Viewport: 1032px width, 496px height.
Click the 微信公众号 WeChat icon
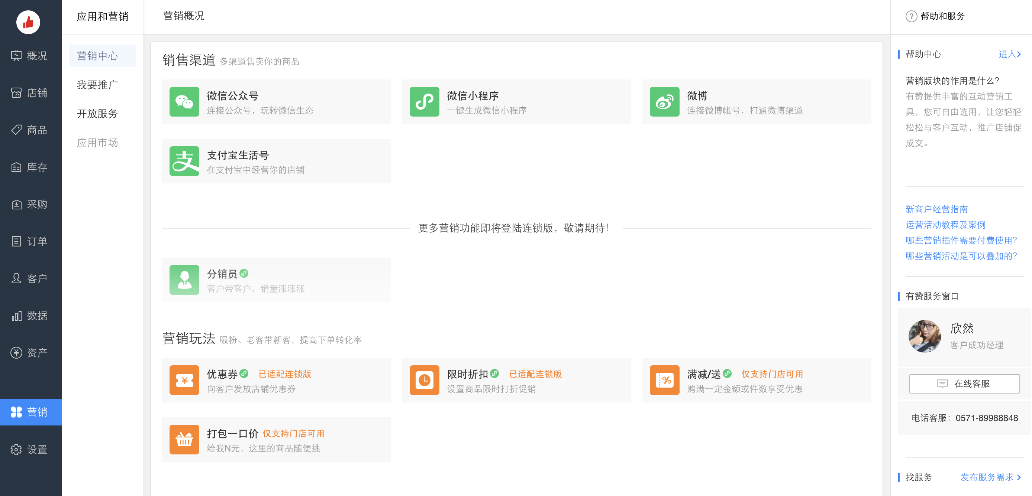184,102
